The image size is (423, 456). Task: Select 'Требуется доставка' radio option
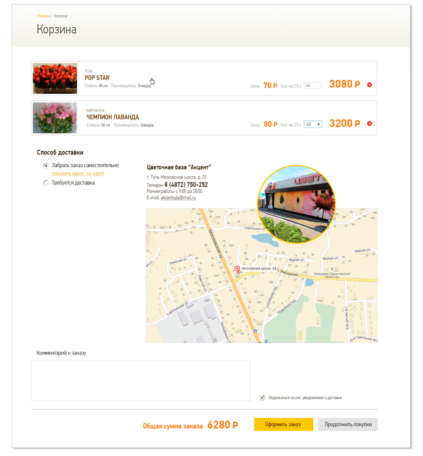point(46,183)
